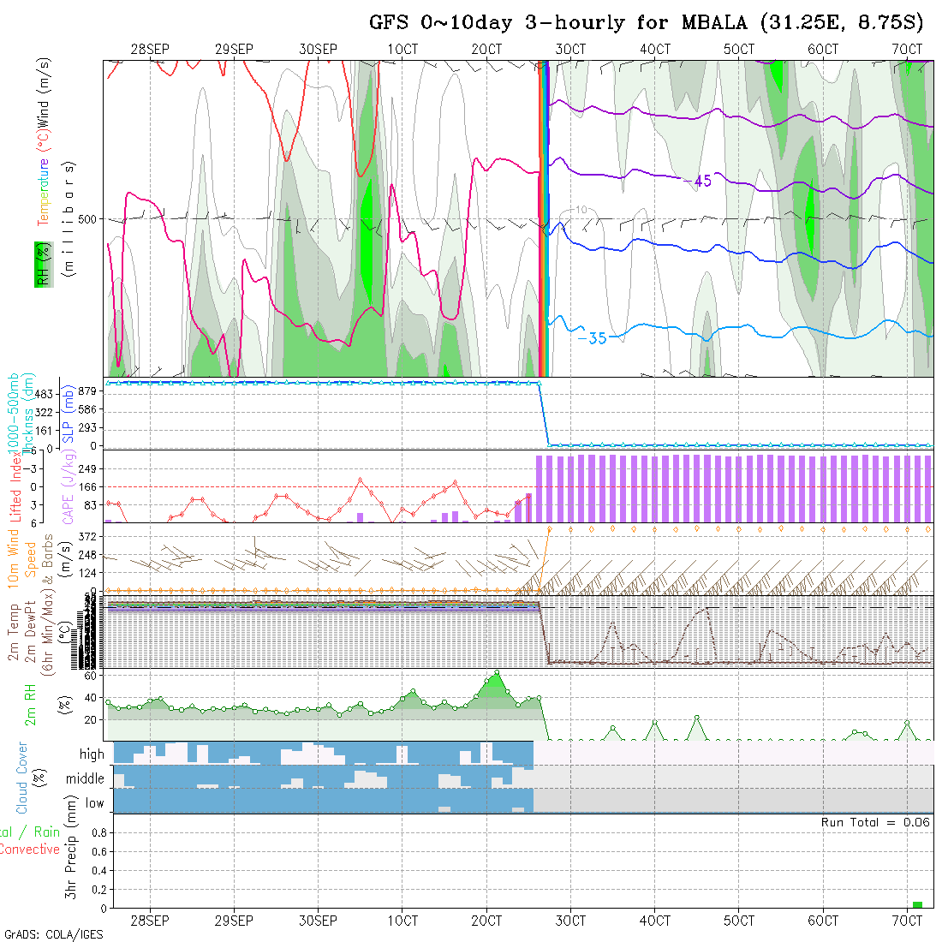Screen dimensions: 942x942
Task: Click the "high" cloud cover row label
Action: 92,754
